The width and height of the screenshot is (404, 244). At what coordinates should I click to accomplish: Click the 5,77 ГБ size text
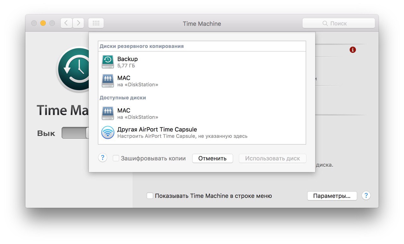click(126, 66)
